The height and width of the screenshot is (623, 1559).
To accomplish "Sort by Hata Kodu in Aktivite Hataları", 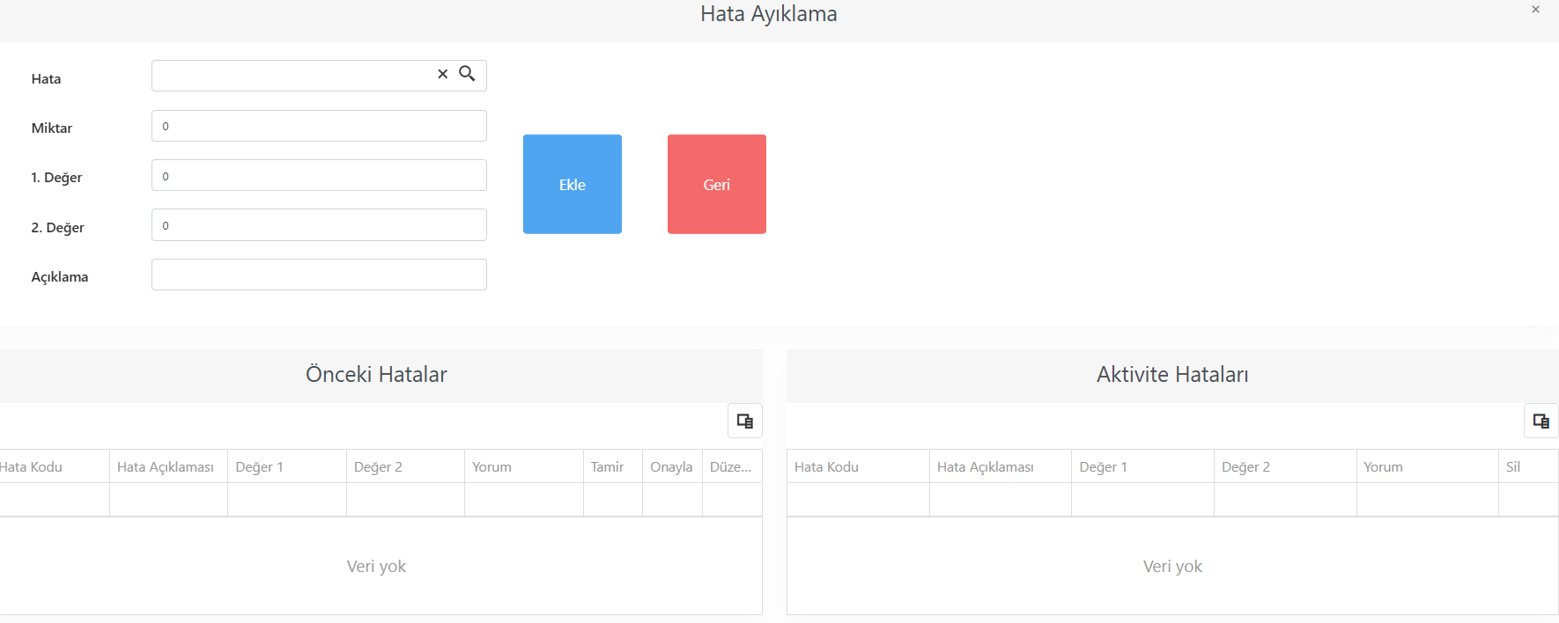I will 859,466.
